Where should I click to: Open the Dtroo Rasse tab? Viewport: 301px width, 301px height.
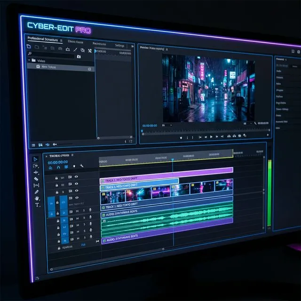[75, 42]
